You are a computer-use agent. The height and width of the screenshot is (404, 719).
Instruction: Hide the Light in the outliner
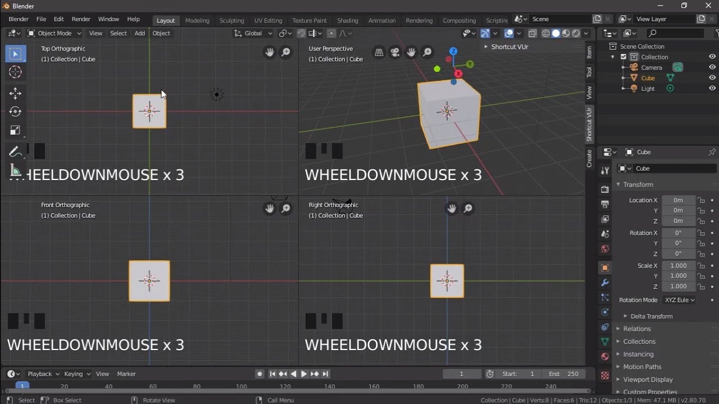pos(712,89)
